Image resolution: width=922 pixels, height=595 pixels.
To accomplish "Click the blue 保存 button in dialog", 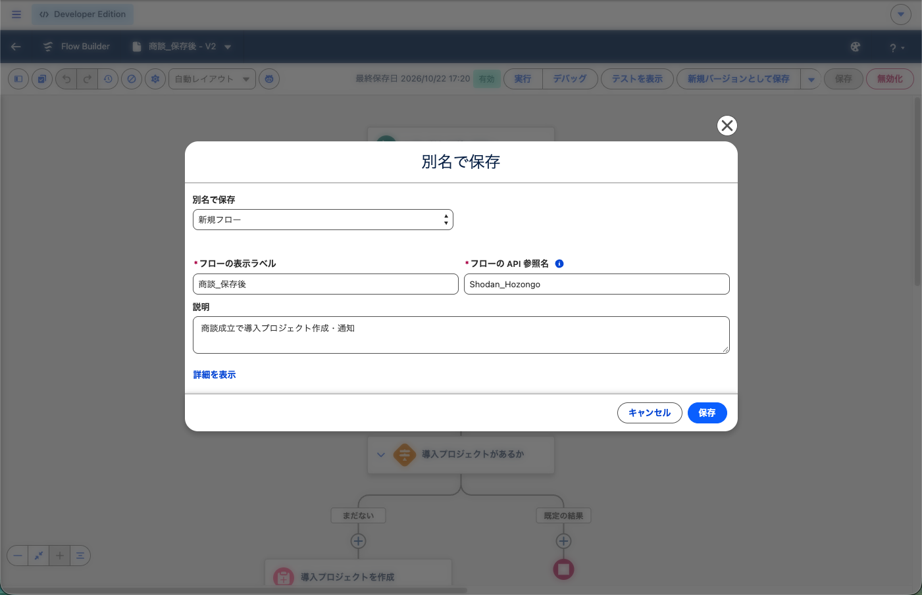I will 707,413.
